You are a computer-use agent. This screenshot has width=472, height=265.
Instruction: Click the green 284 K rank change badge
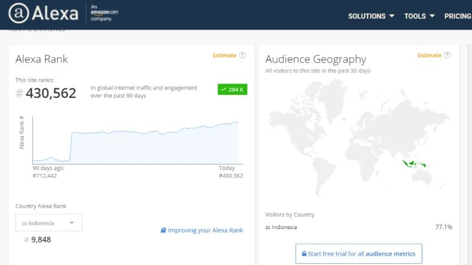232,90
